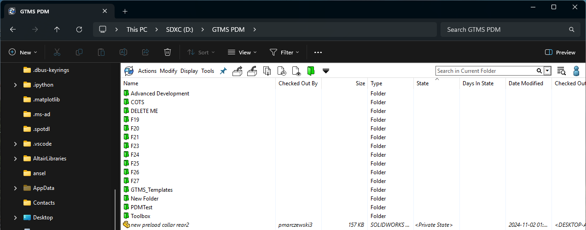Open the advanced search list icon
The height and width of the screenshot is (230, 586).
click(561, 71)
